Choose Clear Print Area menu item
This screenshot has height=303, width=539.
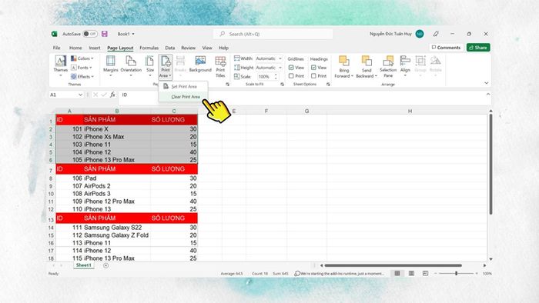click(183, 97)
